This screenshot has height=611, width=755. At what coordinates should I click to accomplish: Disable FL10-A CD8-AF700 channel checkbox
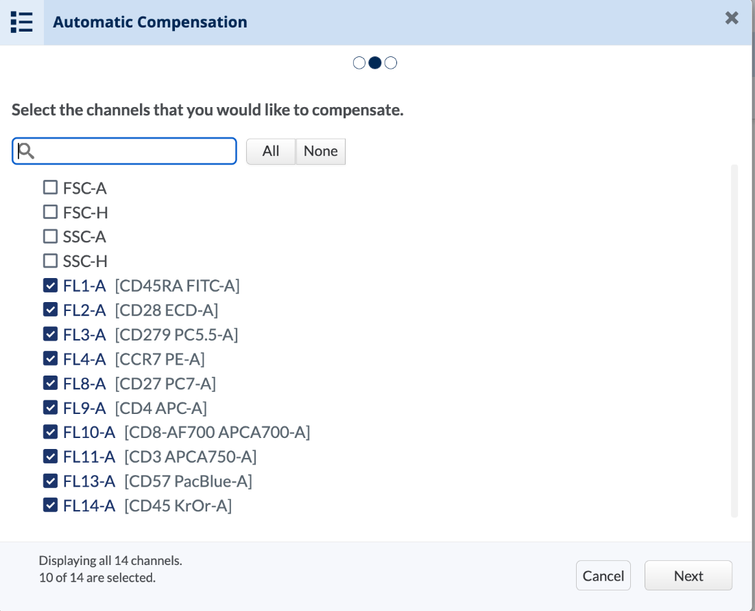point(51,432)
